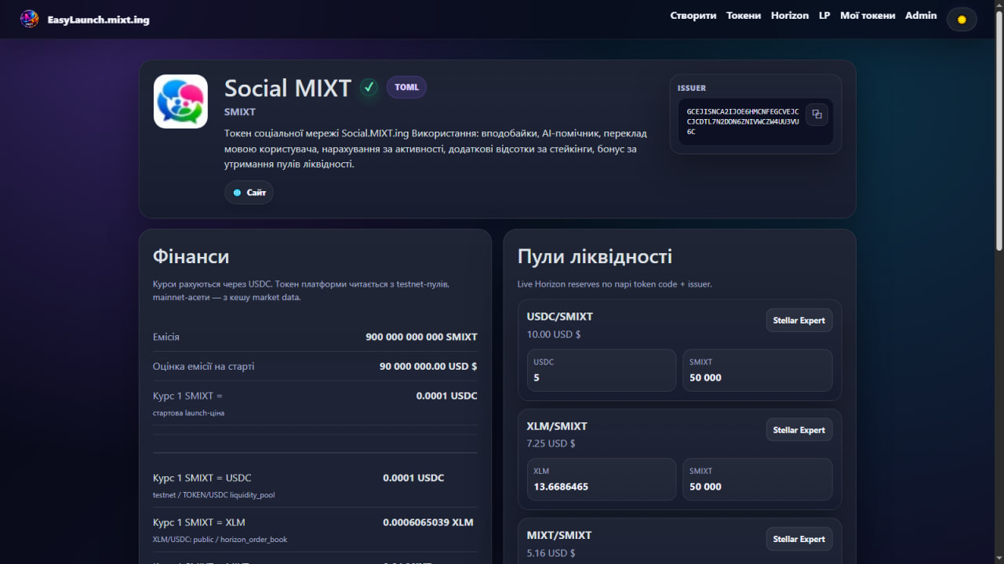Open the Horizon navigation item
This screenshot has width=1004, height=564.
coord(790,16)
